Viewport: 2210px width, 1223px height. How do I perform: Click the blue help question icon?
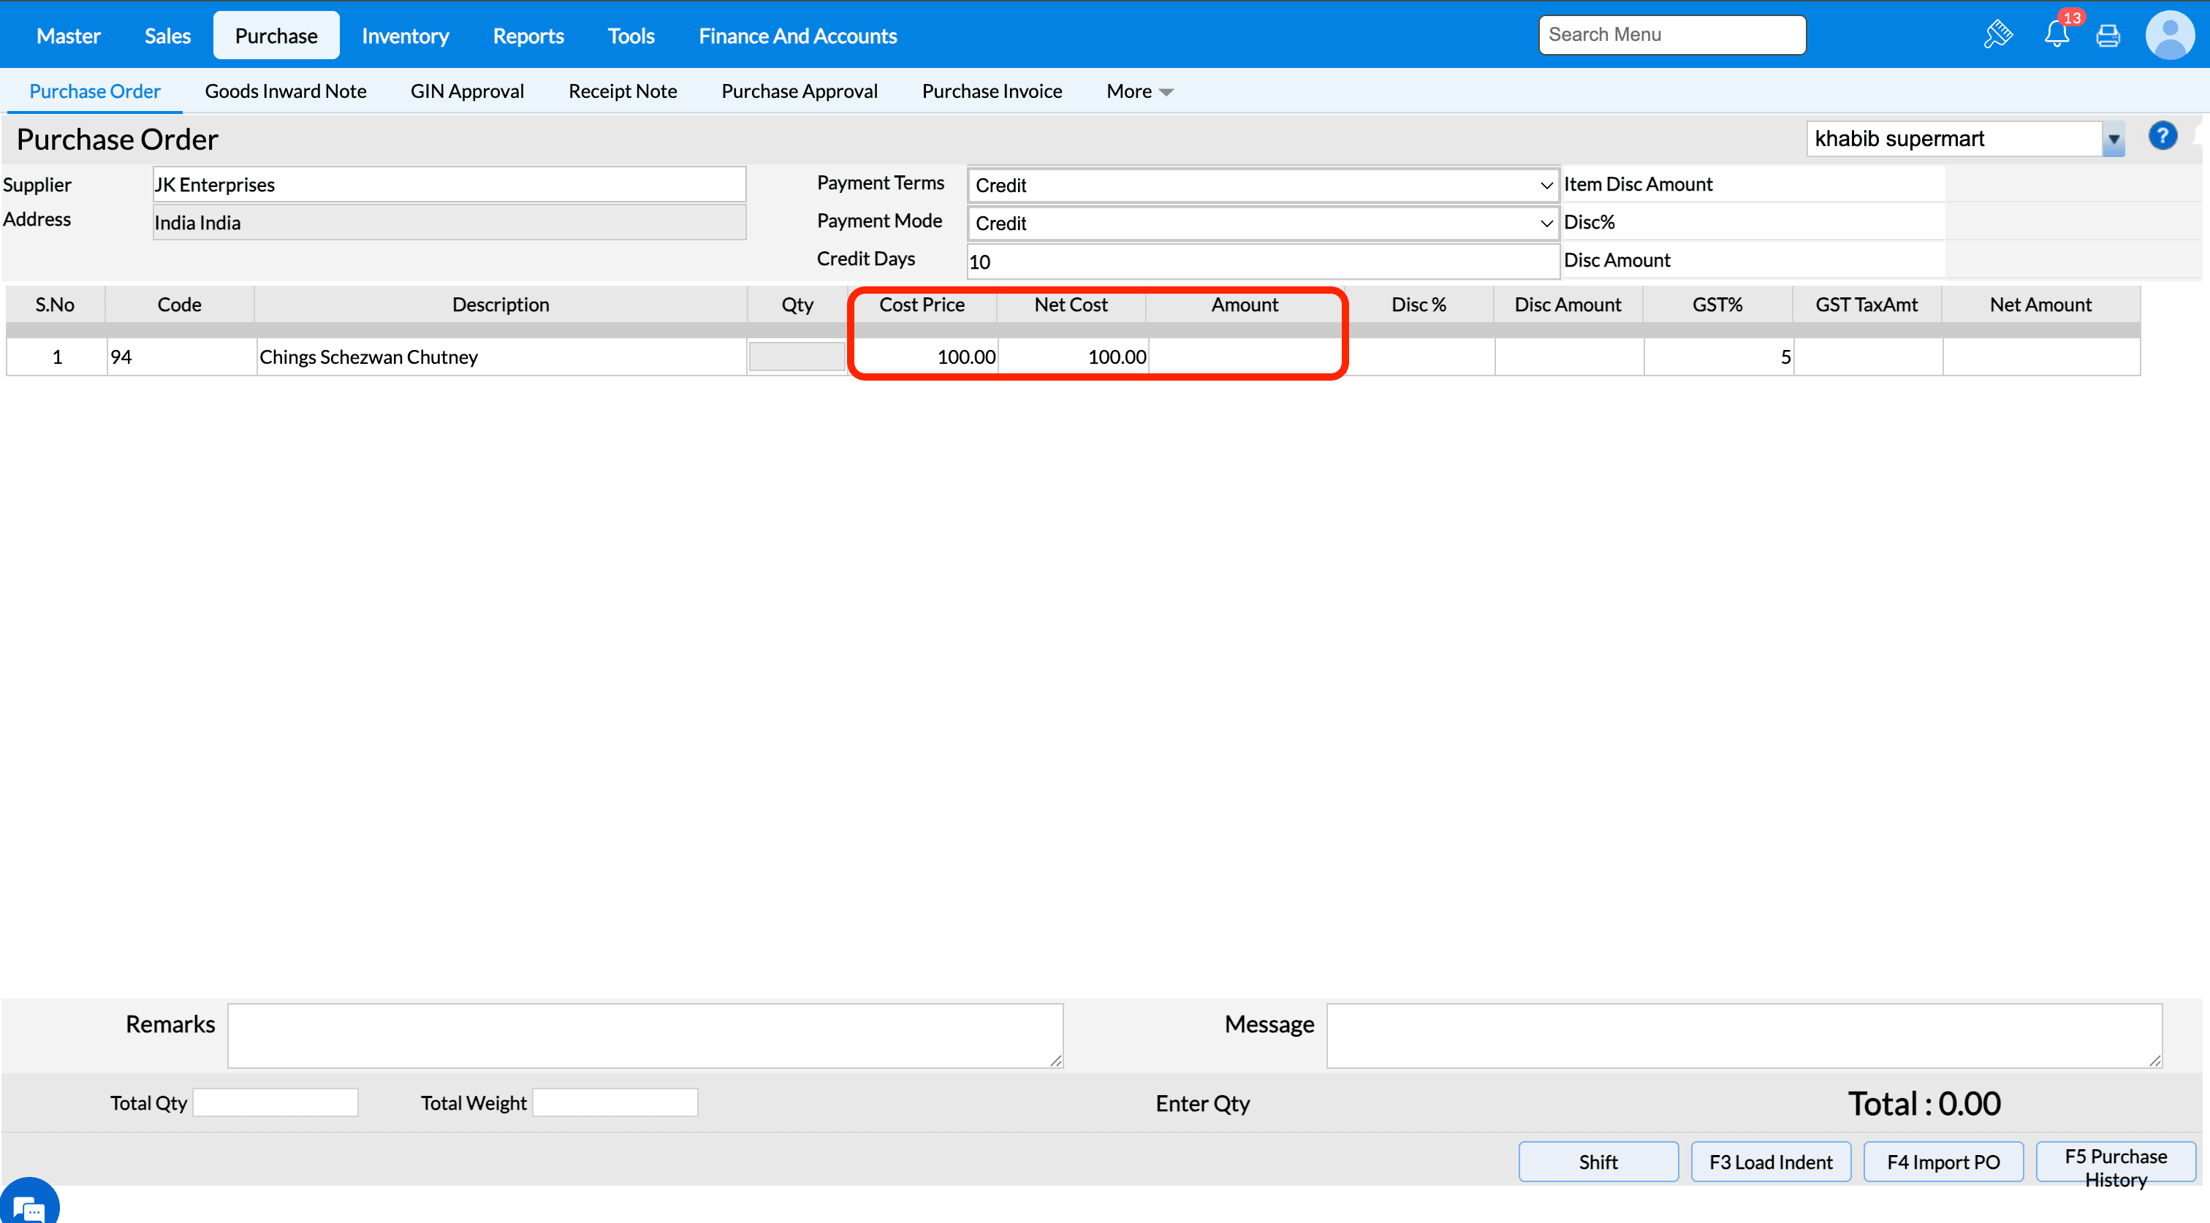click(2162, 137)
